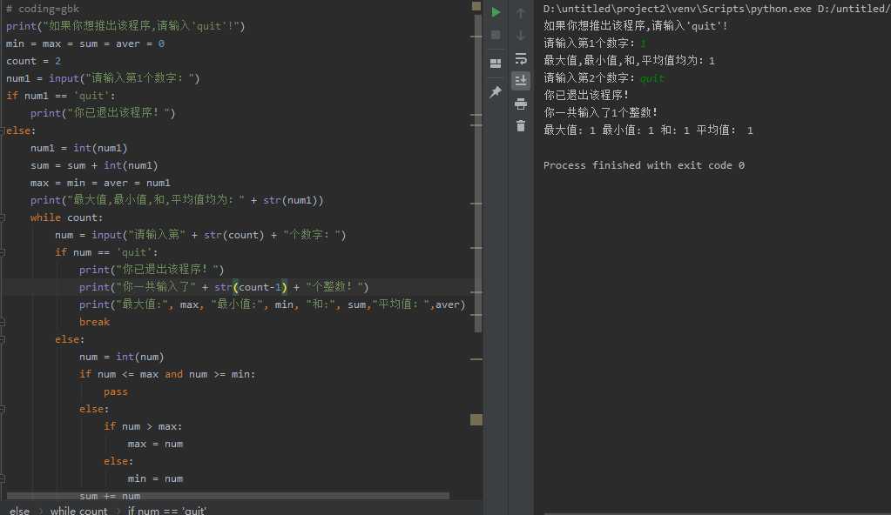
Task: Click the 'while count:' statement
Action: [x=67, y=217]
